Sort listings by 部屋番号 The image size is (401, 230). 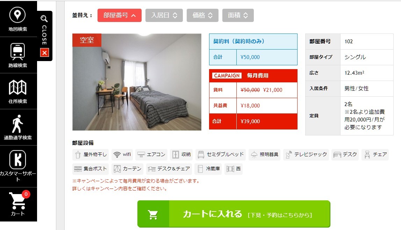click(x=120, y=15)
